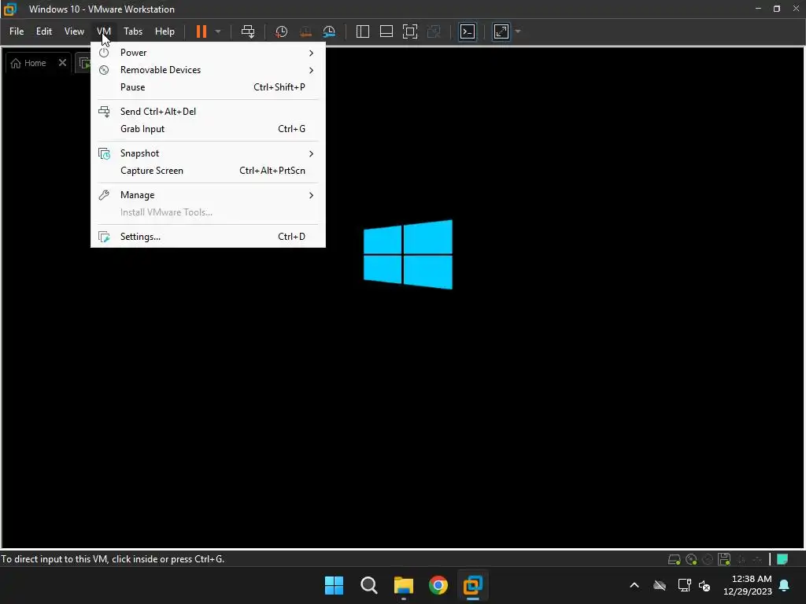Open the File menu

17,31
